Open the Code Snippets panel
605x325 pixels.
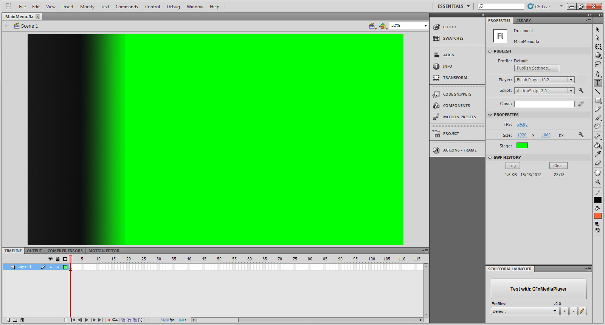(457, 94)
